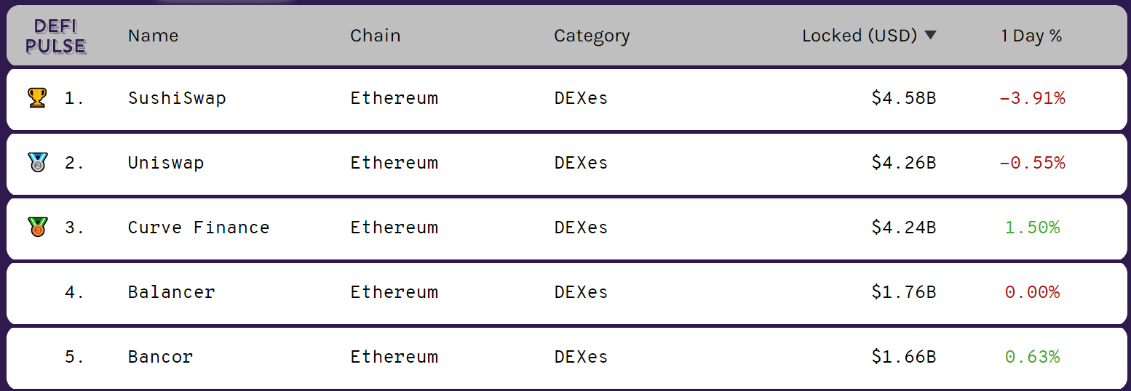1131x391 pixels.
Task: Click Uniswap's -0.55% daily change
Action: 1032,163
